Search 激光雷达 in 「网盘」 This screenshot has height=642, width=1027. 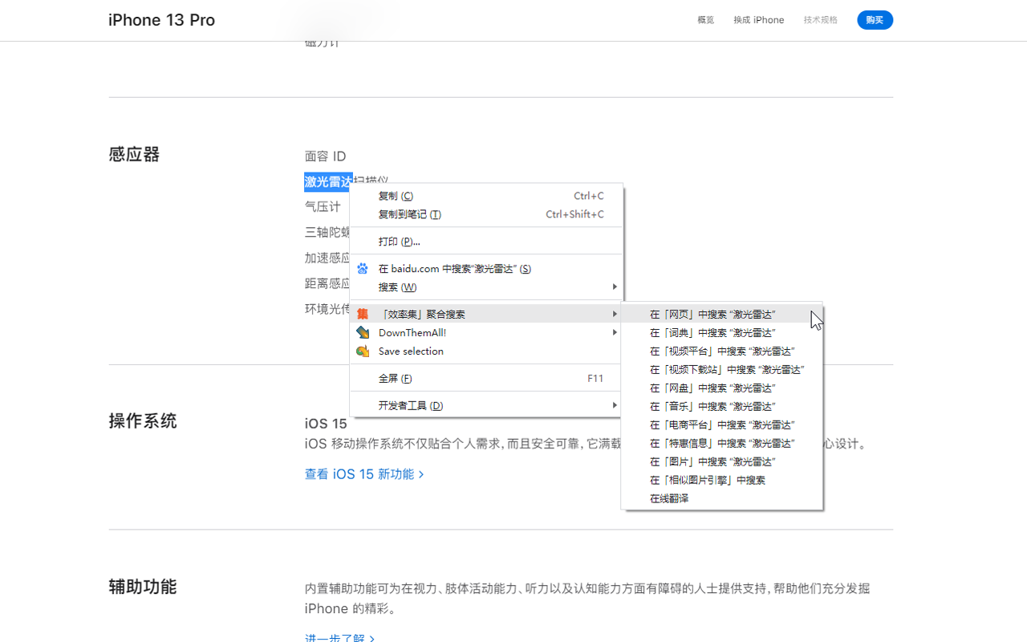[x=722, y=388]
